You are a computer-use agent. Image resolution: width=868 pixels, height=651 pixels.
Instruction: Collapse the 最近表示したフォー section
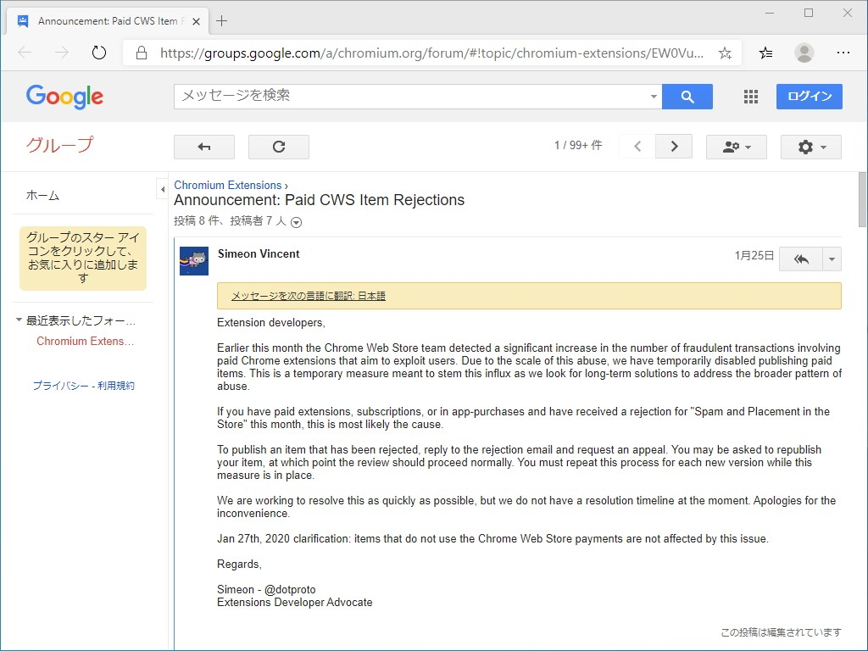[x=20, y=320]
